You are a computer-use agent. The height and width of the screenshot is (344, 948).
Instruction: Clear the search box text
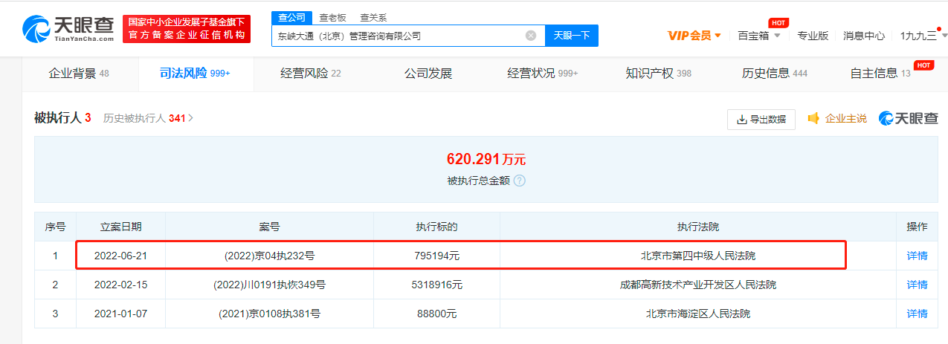pos(531,36)
